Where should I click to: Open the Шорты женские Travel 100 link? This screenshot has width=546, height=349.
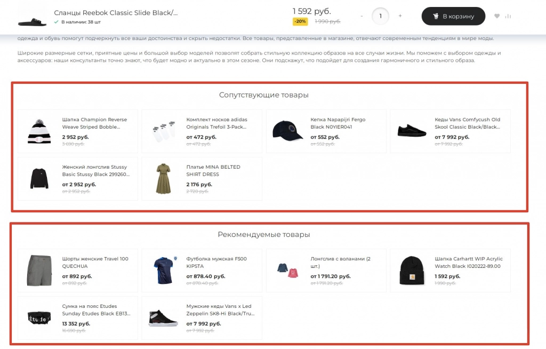95,262
